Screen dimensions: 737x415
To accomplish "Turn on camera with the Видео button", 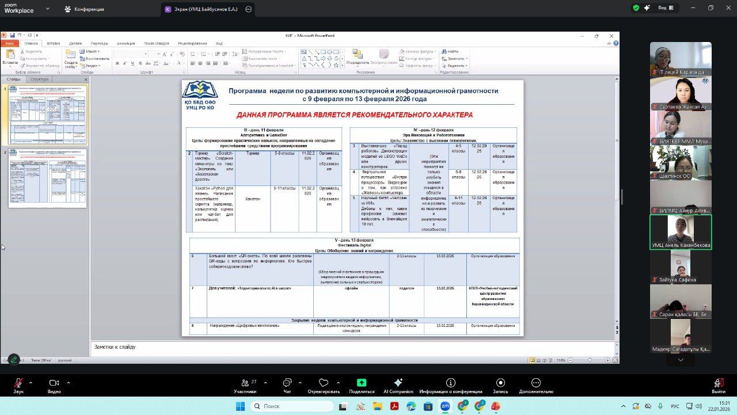I will point(54,384).
